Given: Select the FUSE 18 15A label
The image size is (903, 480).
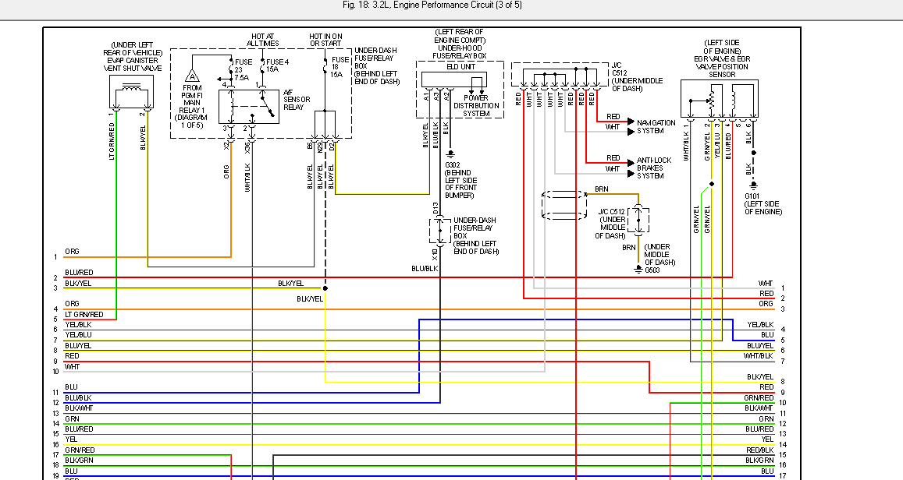Looking at the screenshot, I should tap(340, 67).
